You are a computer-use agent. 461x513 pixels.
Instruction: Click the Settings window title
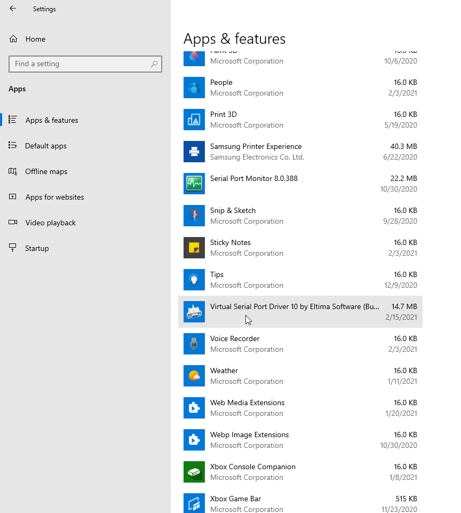(44, 9)
